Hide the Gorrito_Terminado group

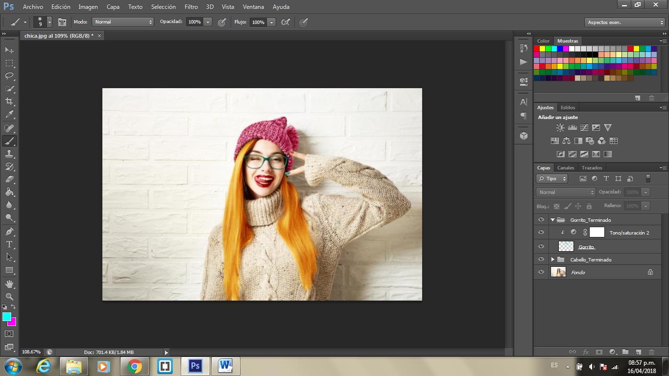(x=541, y=220)
